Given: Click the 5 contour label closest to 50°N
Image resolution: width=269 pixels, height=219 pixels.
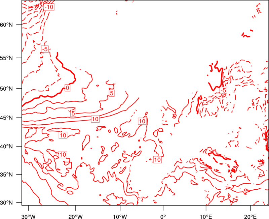Looking at the screenshot, I should [112, 93].
